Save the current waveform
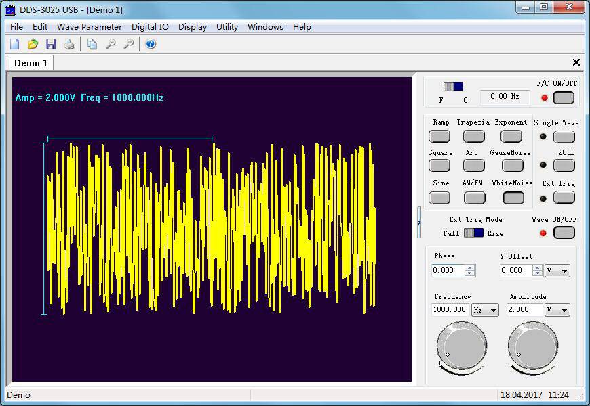This screenshot has width=590, height=406. click(51, 43)
